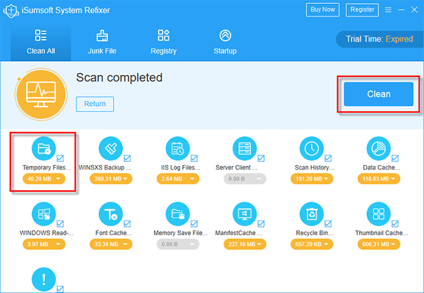The height and width of the screenshot is (293, 424).
Task: Uncheck the WINSXS Backup checkbox
Action: 127,158
